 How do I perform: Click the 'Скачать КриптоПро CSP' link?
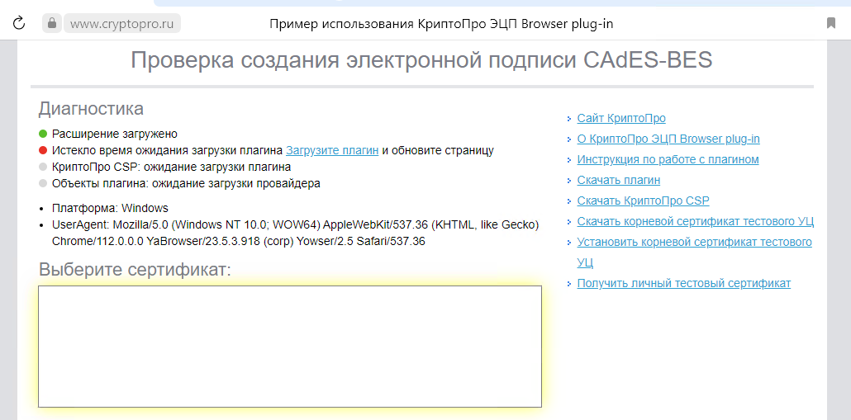[x=643, y=201]
